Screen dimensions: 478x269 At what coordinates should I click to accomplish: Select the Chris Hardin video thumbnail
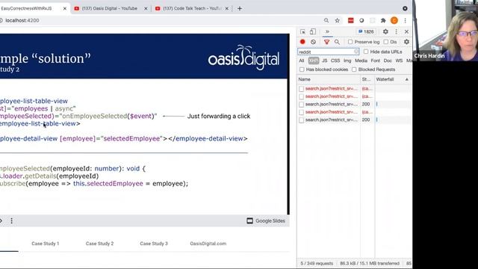pyautogui.click(x=445, y=31)
